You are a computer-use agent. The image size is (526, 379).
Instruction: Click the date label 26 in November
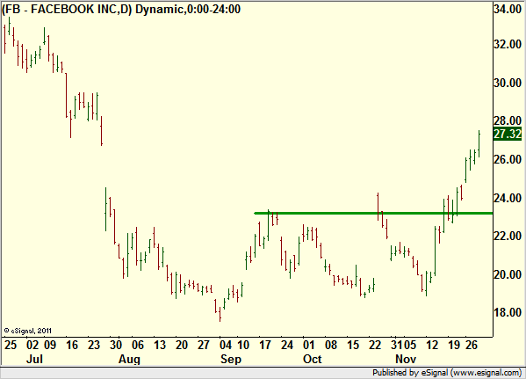(x=472, y=345)
